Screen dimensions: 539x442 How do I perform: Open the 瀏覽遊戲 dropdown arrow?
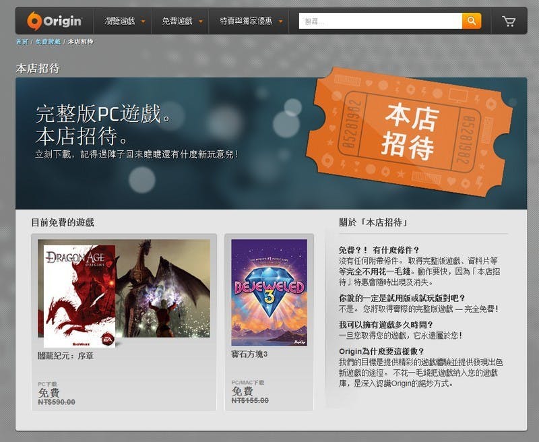pos(142,21)
